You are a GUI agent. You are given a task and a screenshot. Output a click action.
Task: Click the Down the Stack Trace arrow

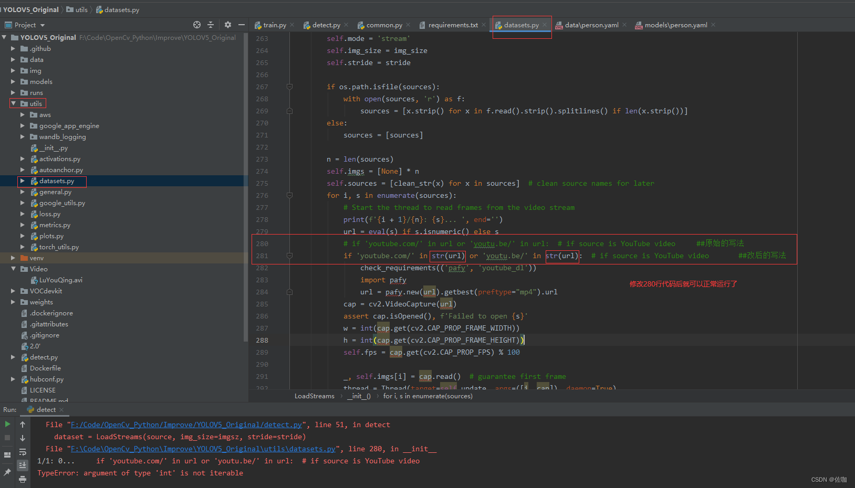click(23, 438)
